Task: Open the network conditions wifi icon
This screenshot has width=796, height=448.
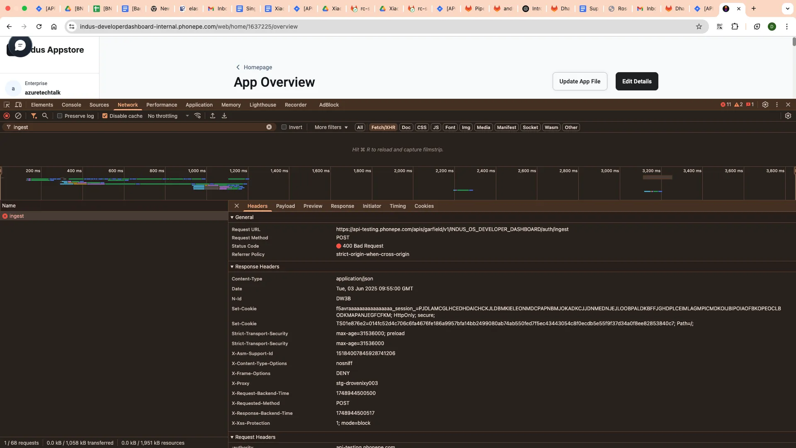Action: 198,116
